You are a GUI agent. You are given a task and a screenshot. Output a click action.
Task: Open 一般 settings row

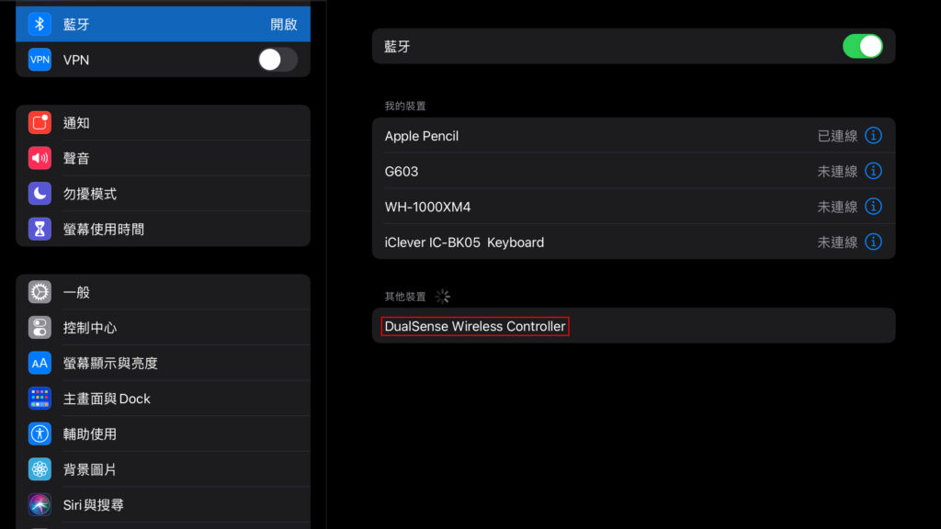coord(164,292)
